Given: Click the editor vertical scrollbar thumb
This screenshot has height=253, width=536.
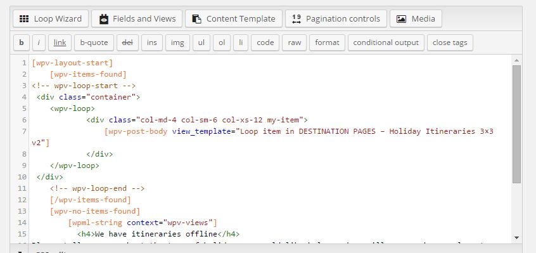Looking at the screenshot, I should [516, 124].
